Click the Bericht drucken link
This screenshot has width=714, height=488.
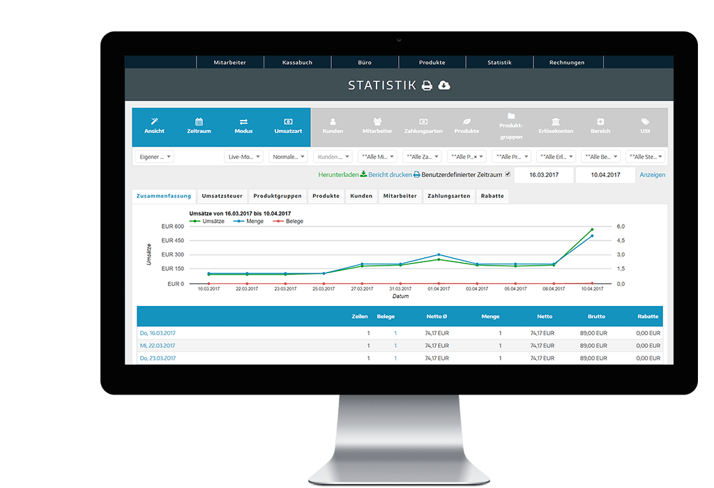click(390, 174)
